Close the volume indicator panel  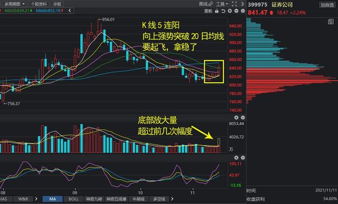236,118
